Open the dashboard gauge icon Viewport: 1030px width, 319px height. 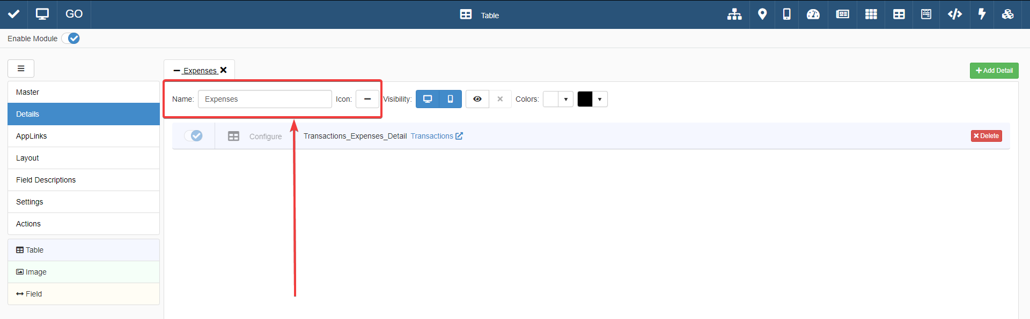pyautogui.click(x=813, y=14)
